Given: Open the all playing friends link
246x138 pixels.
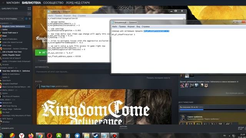Looking at the screenshot, I should point(234,93).
